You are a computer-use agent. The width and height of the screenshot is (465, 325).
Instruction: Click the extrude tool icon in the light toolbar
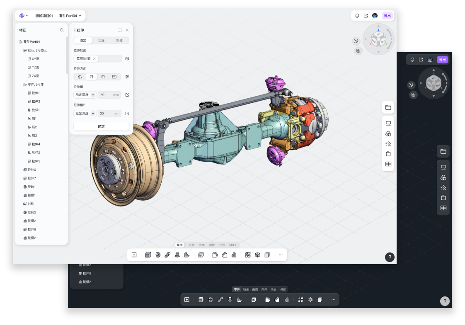pos(148,255)
